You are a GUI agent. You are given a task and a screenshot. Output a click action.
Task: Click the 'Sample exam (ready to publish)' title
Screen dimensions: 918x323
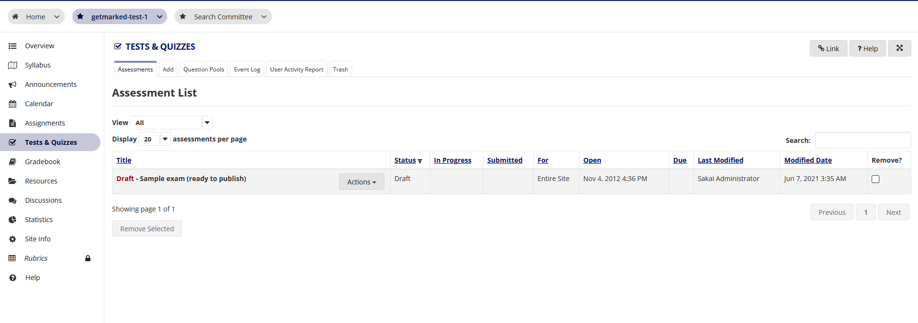[193, 179]
